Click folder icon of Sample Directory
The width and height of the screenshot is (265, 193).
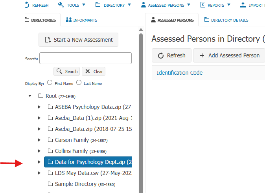point(50,184)
